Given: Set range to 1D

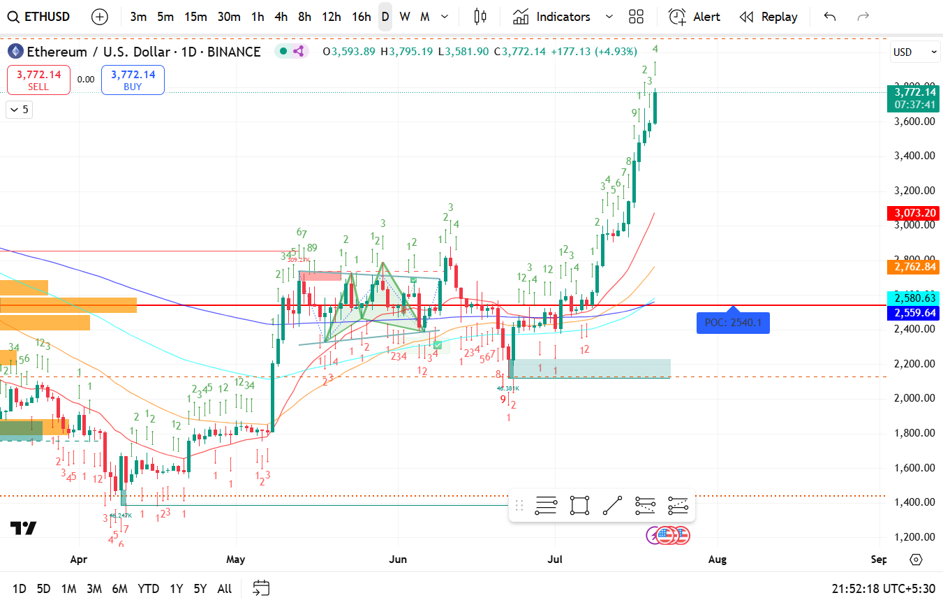Looking at the screenshot, I should (20, 589).
